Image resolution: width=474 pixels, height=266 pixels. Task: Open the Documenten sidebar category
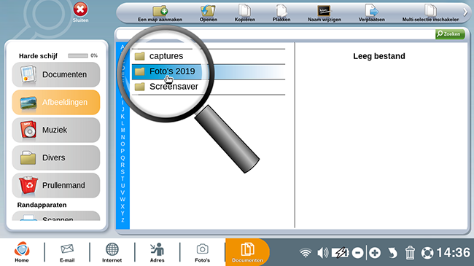click(56, 74)
